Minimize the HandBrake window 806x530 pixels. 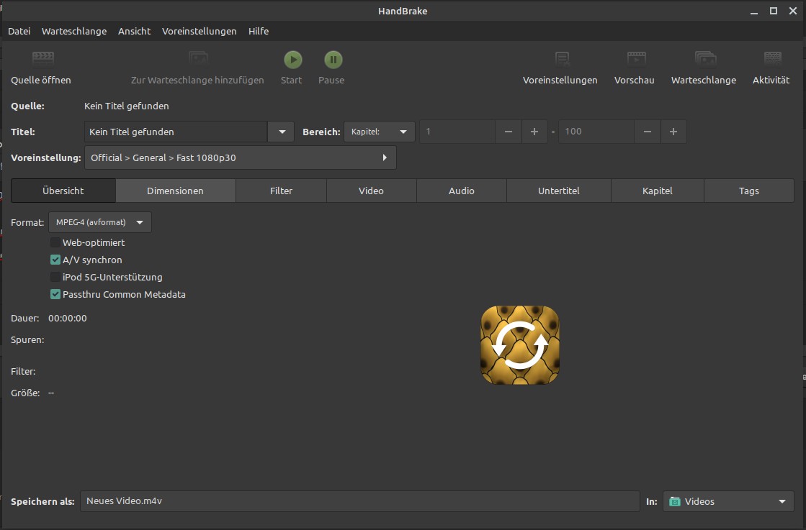[x=754, y=11]
